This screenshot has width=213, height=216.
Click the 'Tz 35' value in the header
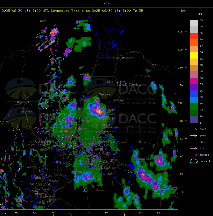138,11
